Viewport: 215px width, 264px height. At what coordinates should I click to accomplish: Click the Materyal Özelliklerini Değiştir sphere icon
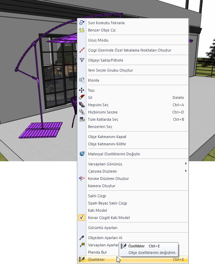tap(82, 154)
